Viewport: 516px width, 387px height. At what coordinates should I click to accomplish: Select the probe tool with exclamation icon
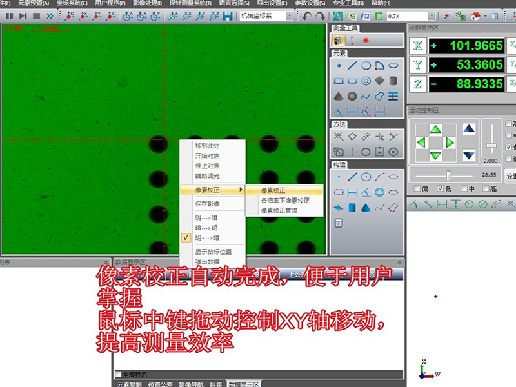352,41
